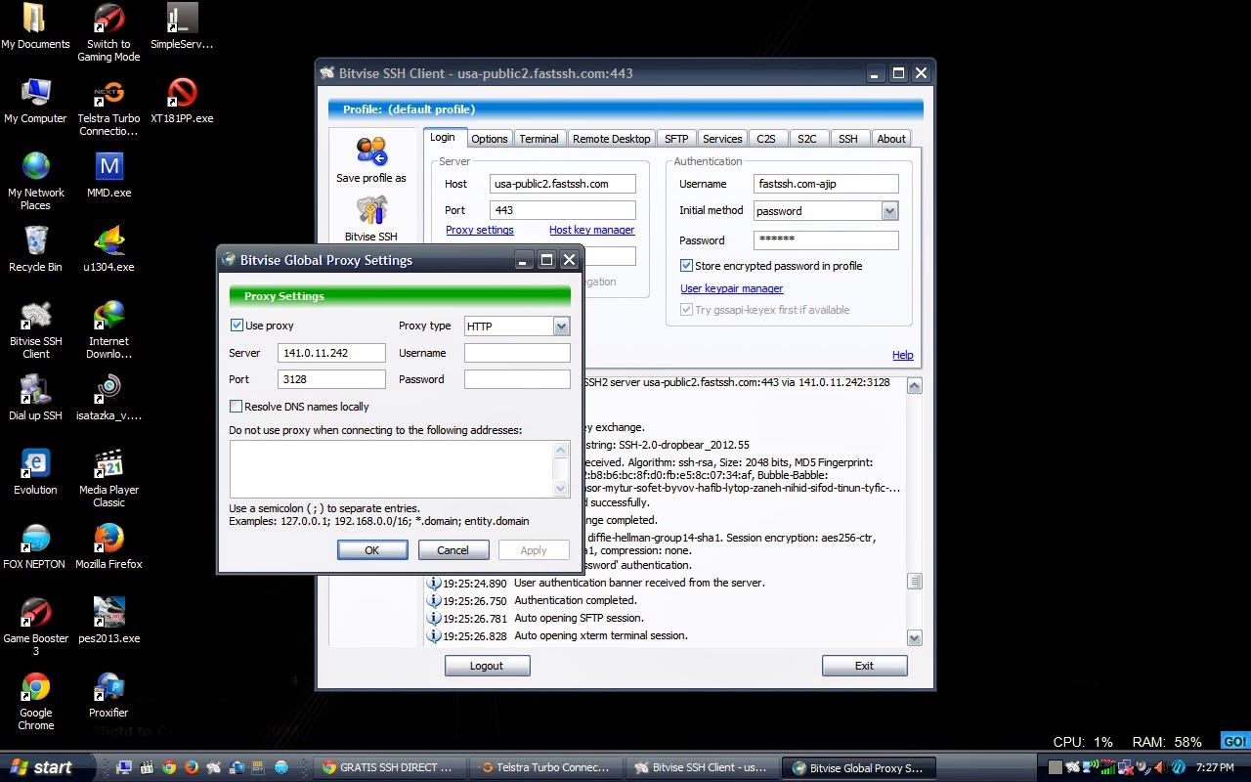Open the Services tab
The width and height of the screenshot is (1251, 782).
722,139
